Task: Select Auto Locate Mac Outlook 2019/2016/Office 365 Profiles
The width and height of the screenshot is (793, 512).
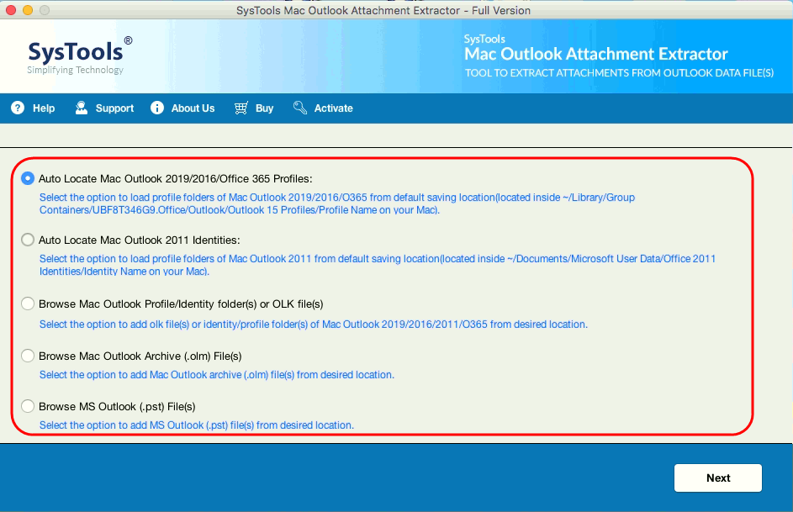Action: (28, 178)
